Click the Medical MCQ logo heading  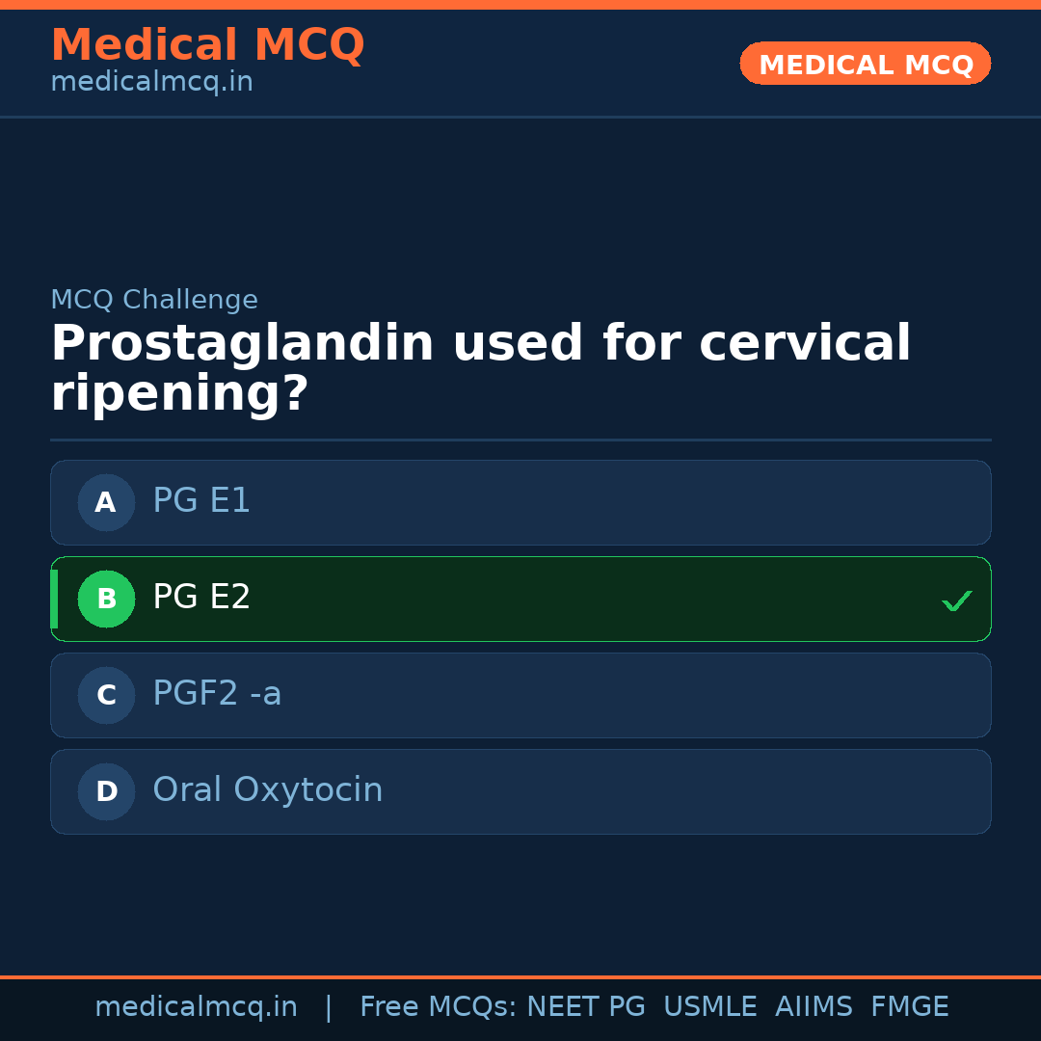click(207, 44)
